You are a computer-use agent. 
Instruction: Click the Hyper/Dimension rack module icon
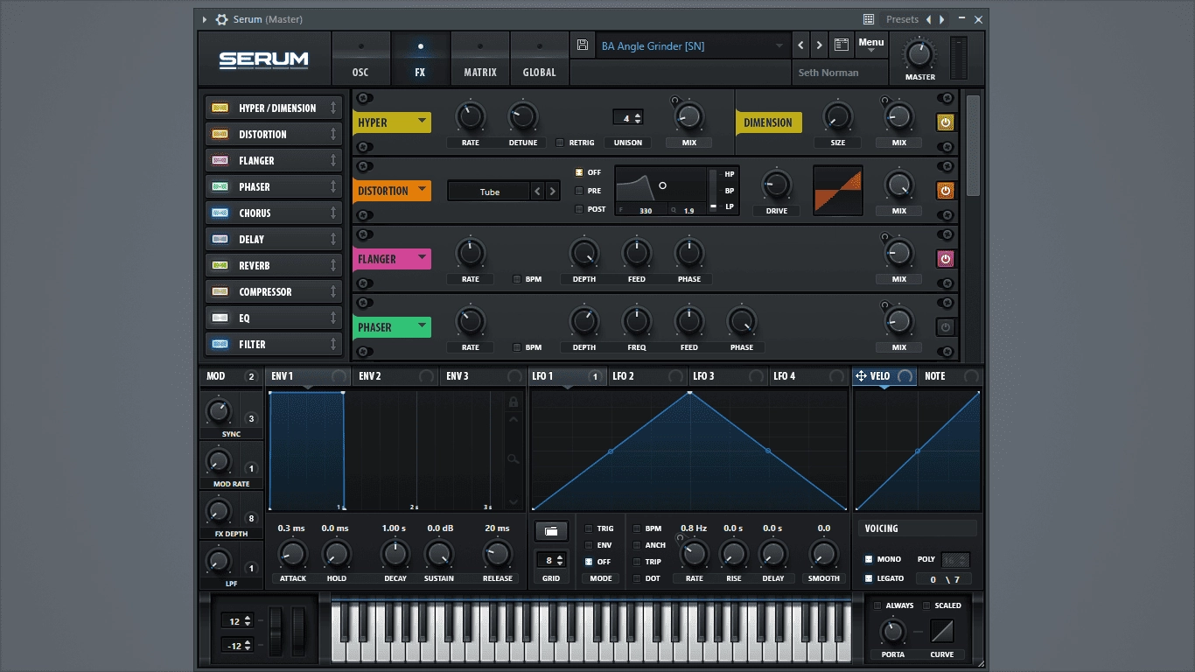(220, 108)
